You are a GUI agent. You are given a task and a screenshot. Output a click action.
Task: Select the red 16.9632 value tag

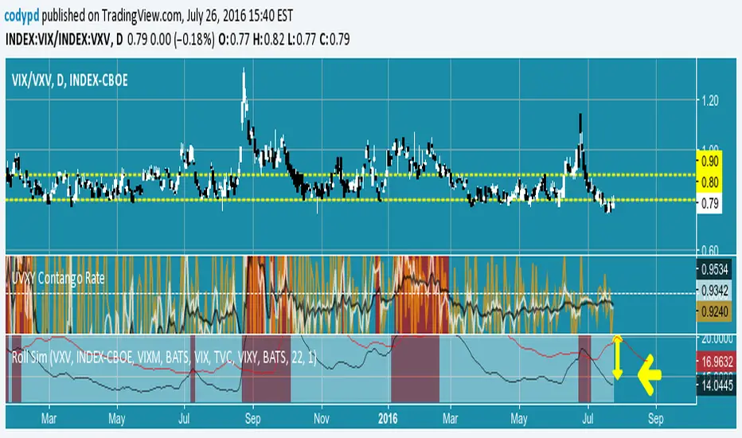[x=717, y=362]
